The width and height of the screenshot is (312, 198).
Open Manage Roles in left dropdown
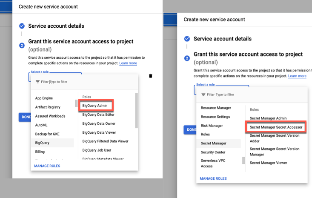tap(47, 166)
